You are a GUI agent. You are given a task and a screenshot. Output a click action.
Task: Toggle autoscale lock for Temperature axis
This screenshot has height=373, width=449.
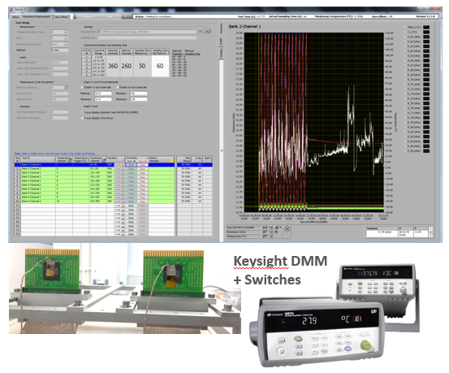pyautogui.click(x=265, y=236)
